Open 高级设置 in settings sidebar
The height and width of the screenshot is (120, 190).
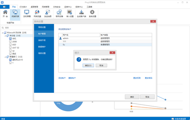click(44, 53)
